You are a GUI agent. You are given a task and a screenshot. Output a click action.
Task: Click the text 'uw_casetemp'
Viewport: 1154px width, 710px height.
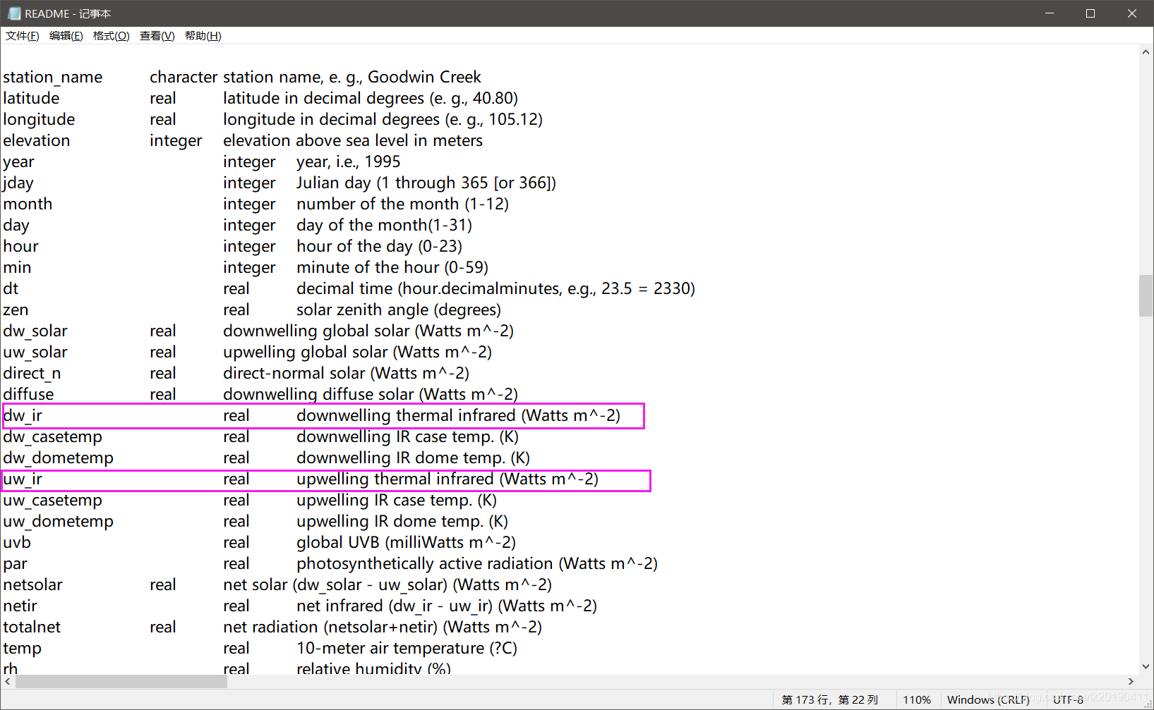53,501
